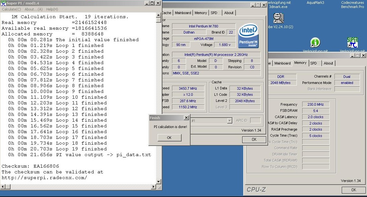Click OK in the CPU-Z CPU window
This screenshot has height=197, width=367.
254,140
